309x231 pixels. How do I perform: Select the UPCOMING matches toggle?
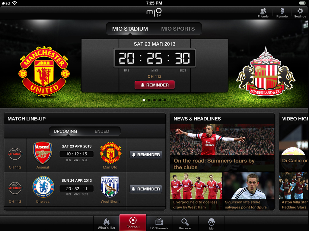65,131
